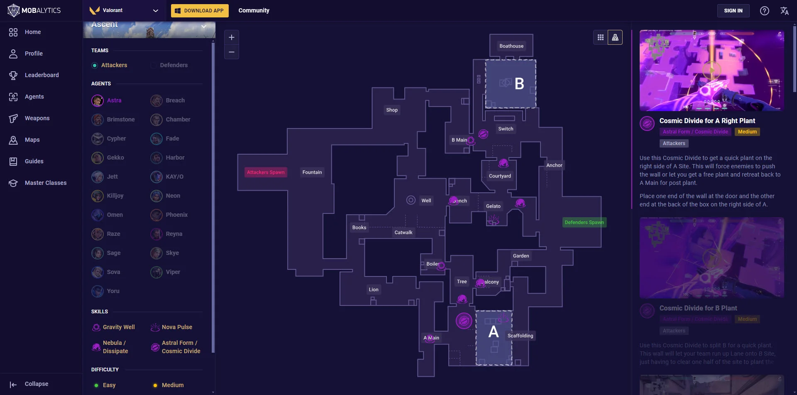This screenshot has width=797, height=395.
Task: Go to Weapons page
Action: pyautogui.click(x=37, y=118)
